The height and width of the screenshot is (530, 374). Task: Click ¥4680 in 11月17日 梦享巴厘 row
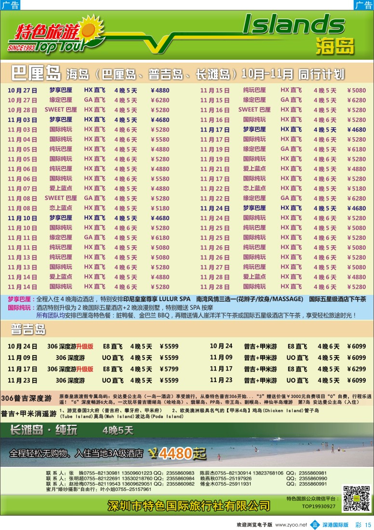coord(357,130)
